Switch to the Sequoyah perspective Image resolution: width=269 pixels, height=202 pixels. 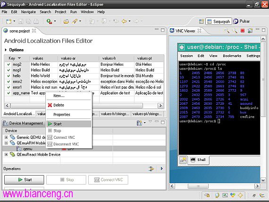(x=219, y=21)
